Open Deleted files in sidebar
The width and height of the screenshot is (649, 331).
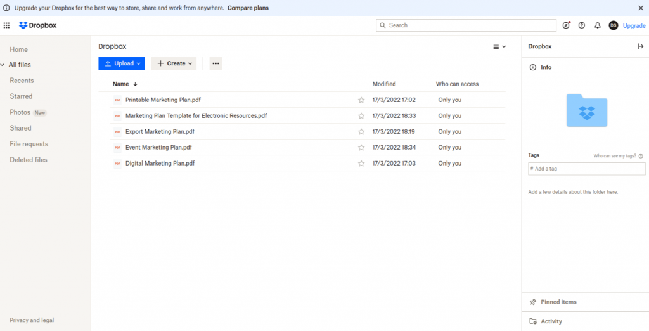coord(29,160)
